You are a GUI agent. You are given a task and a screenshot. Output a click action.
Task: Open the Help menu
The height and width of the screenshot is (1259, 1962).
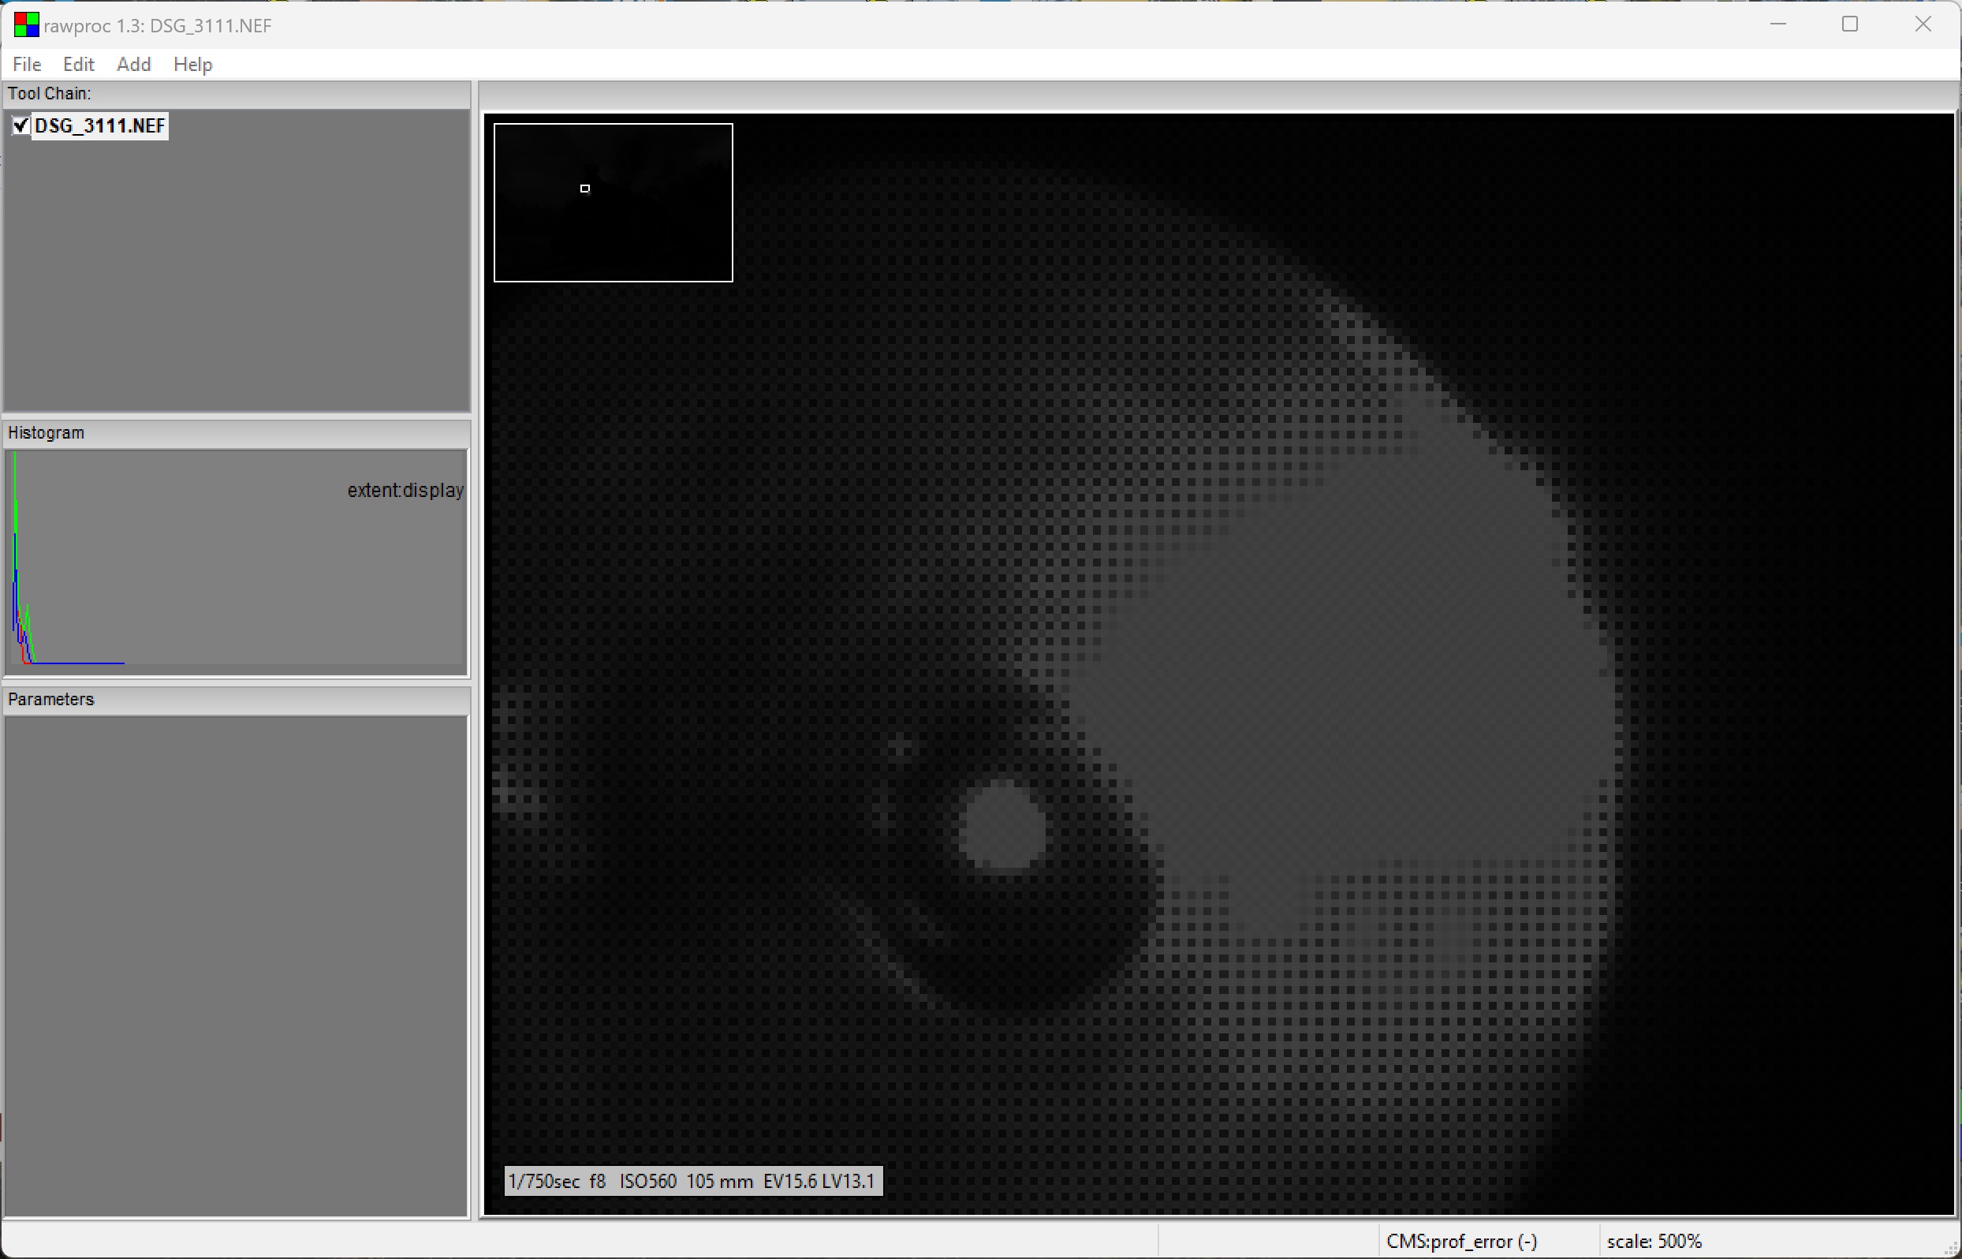click(x=193, y=65)
